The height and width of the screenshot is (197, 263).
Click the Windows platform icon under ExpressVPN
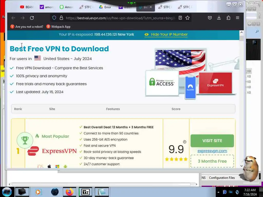(x=57, y=166)
